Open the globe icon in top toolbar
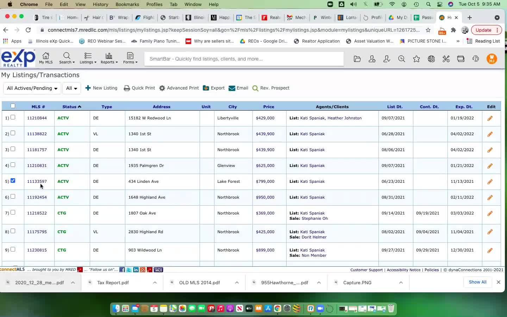This screenshot has width=507, height=317. point(431,59)
